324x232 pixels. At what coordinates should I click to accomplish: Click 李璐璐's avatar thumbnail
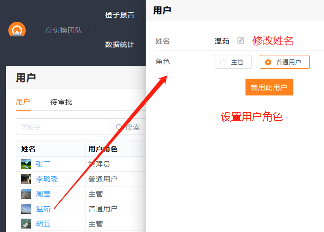point(26,179)
